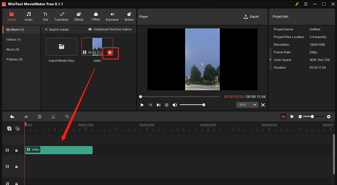
Task: Zoom in timeline with plus icon
Action: 329,116
